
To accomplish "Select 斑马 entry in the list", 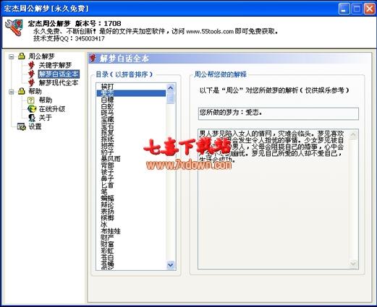I will 107,113.
